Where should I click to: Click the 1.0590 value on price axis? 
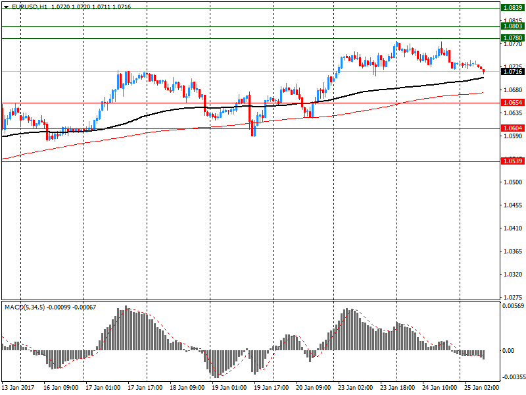tap(513, 136)
